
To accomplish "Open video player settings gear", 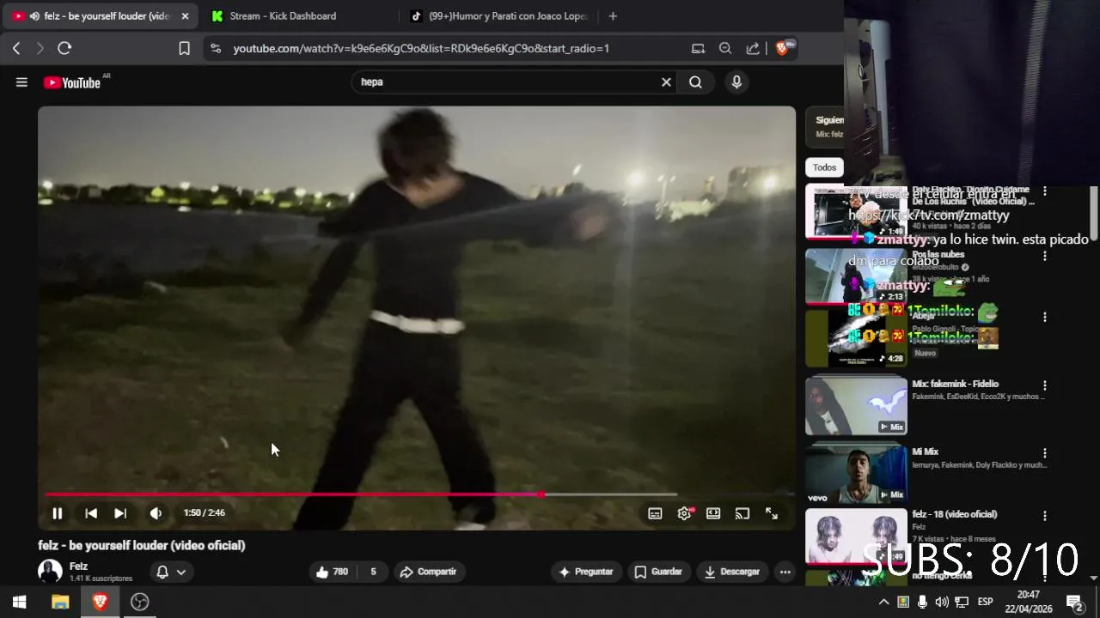I will pos(685,513).
